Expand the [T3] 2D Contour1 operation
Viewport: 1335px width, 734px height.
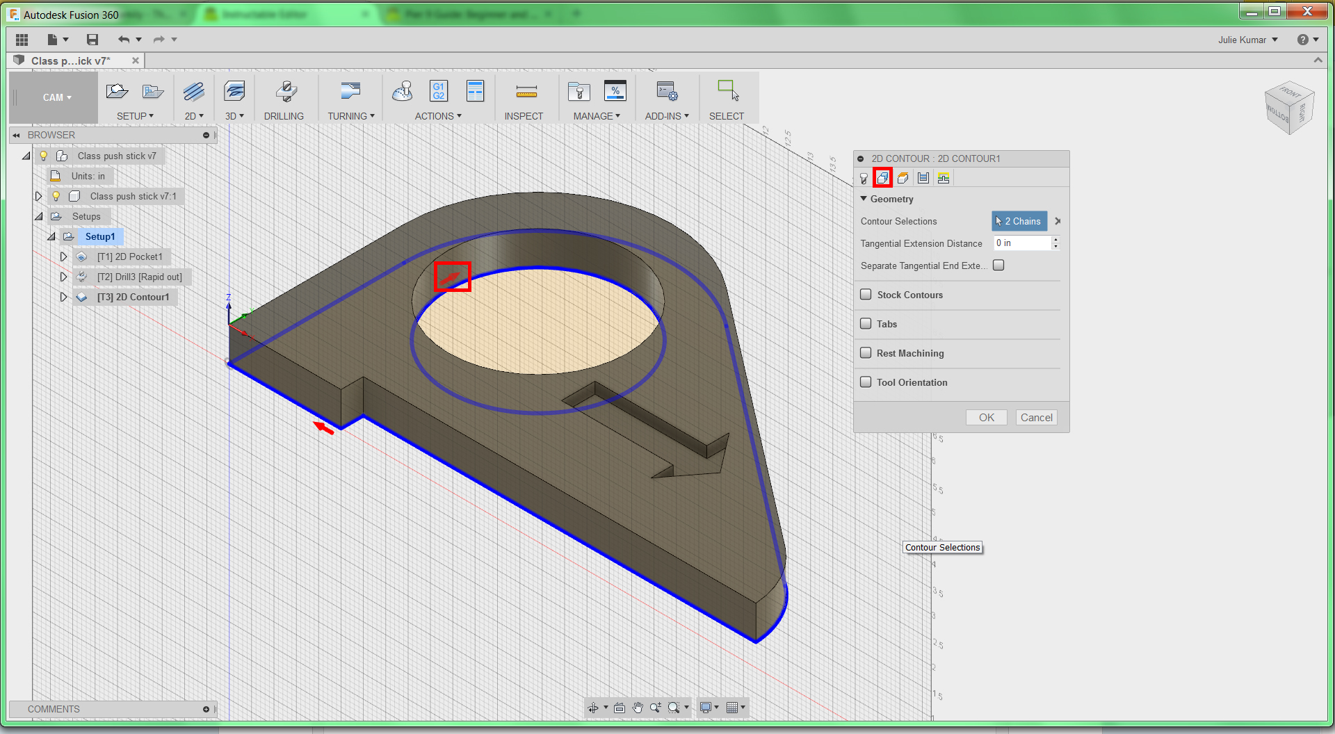63,297
